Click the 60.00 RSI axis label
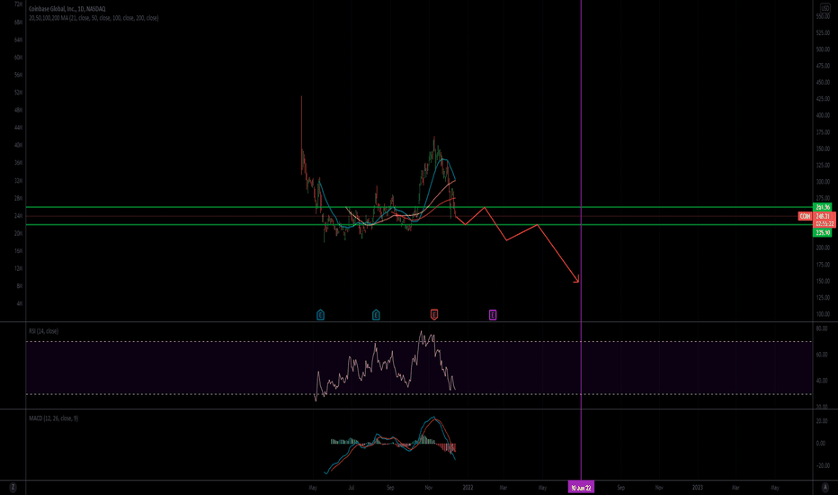 coord(822,355)
